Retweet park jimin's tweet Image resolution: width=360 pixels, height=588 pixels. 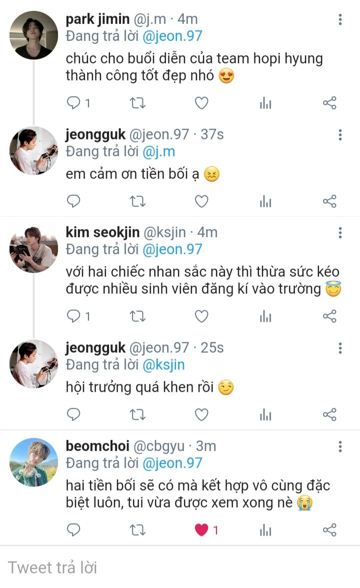[x=137, y=103]
